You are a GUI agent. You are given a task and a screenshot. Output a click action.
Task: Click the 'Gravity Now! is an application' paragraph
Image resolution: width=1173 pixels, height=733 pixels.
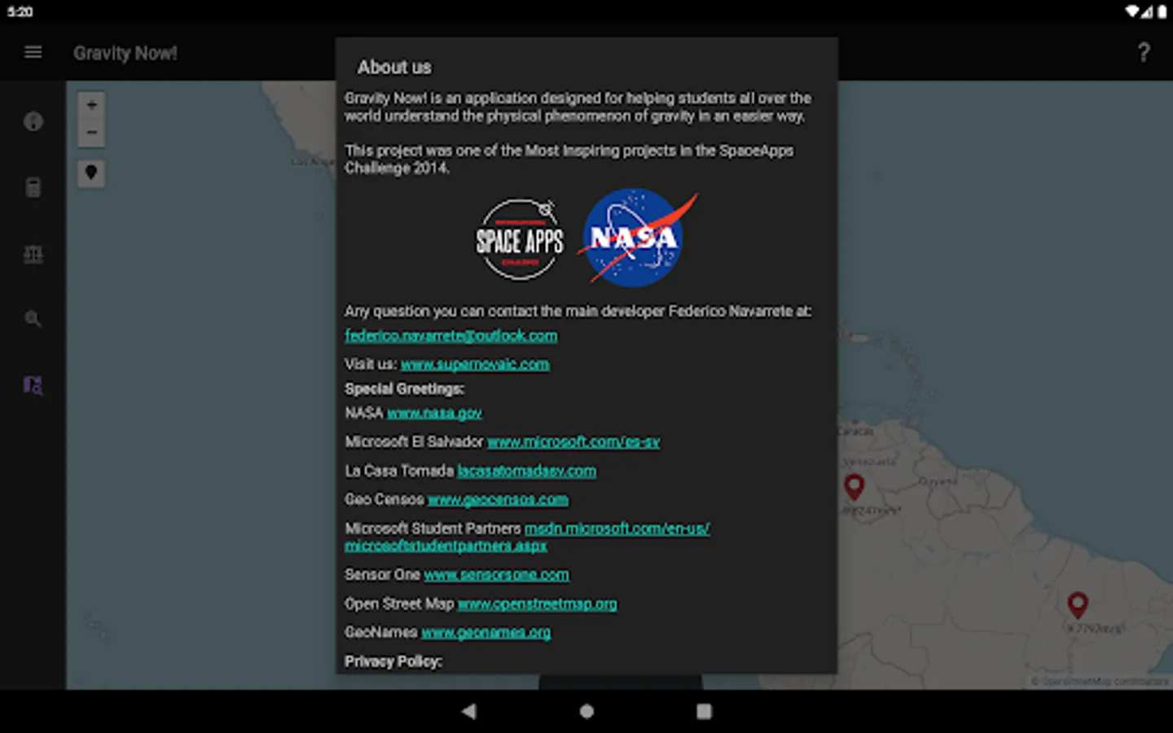pyautogui.click(x=578, y=107)
